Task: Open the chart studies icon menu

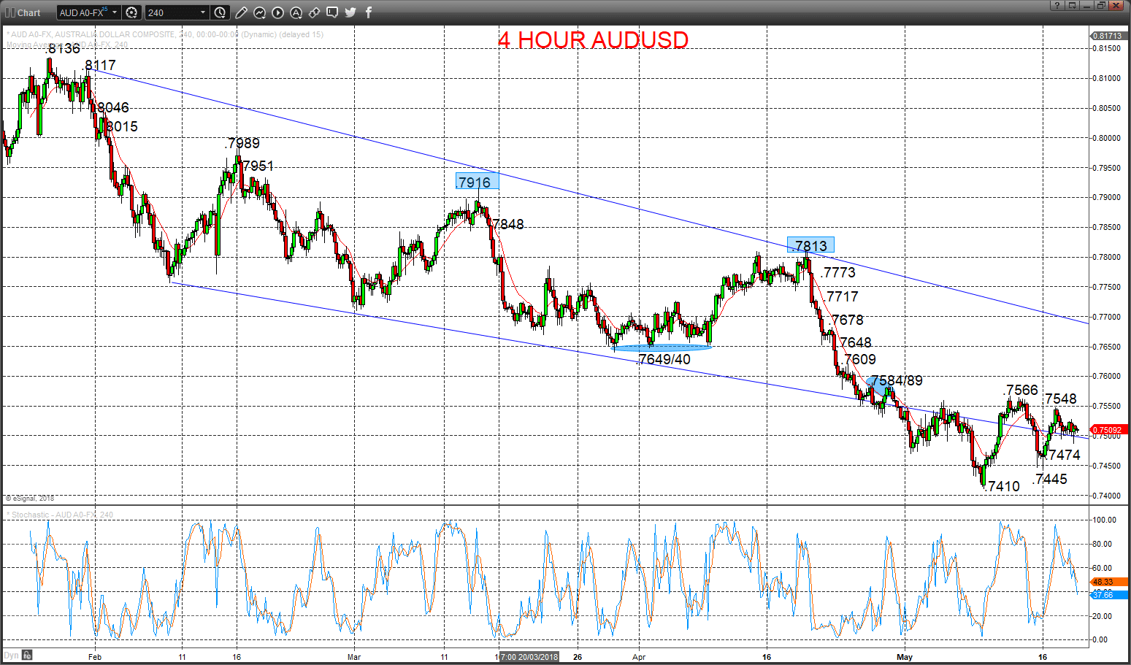Action: [259, 12]
